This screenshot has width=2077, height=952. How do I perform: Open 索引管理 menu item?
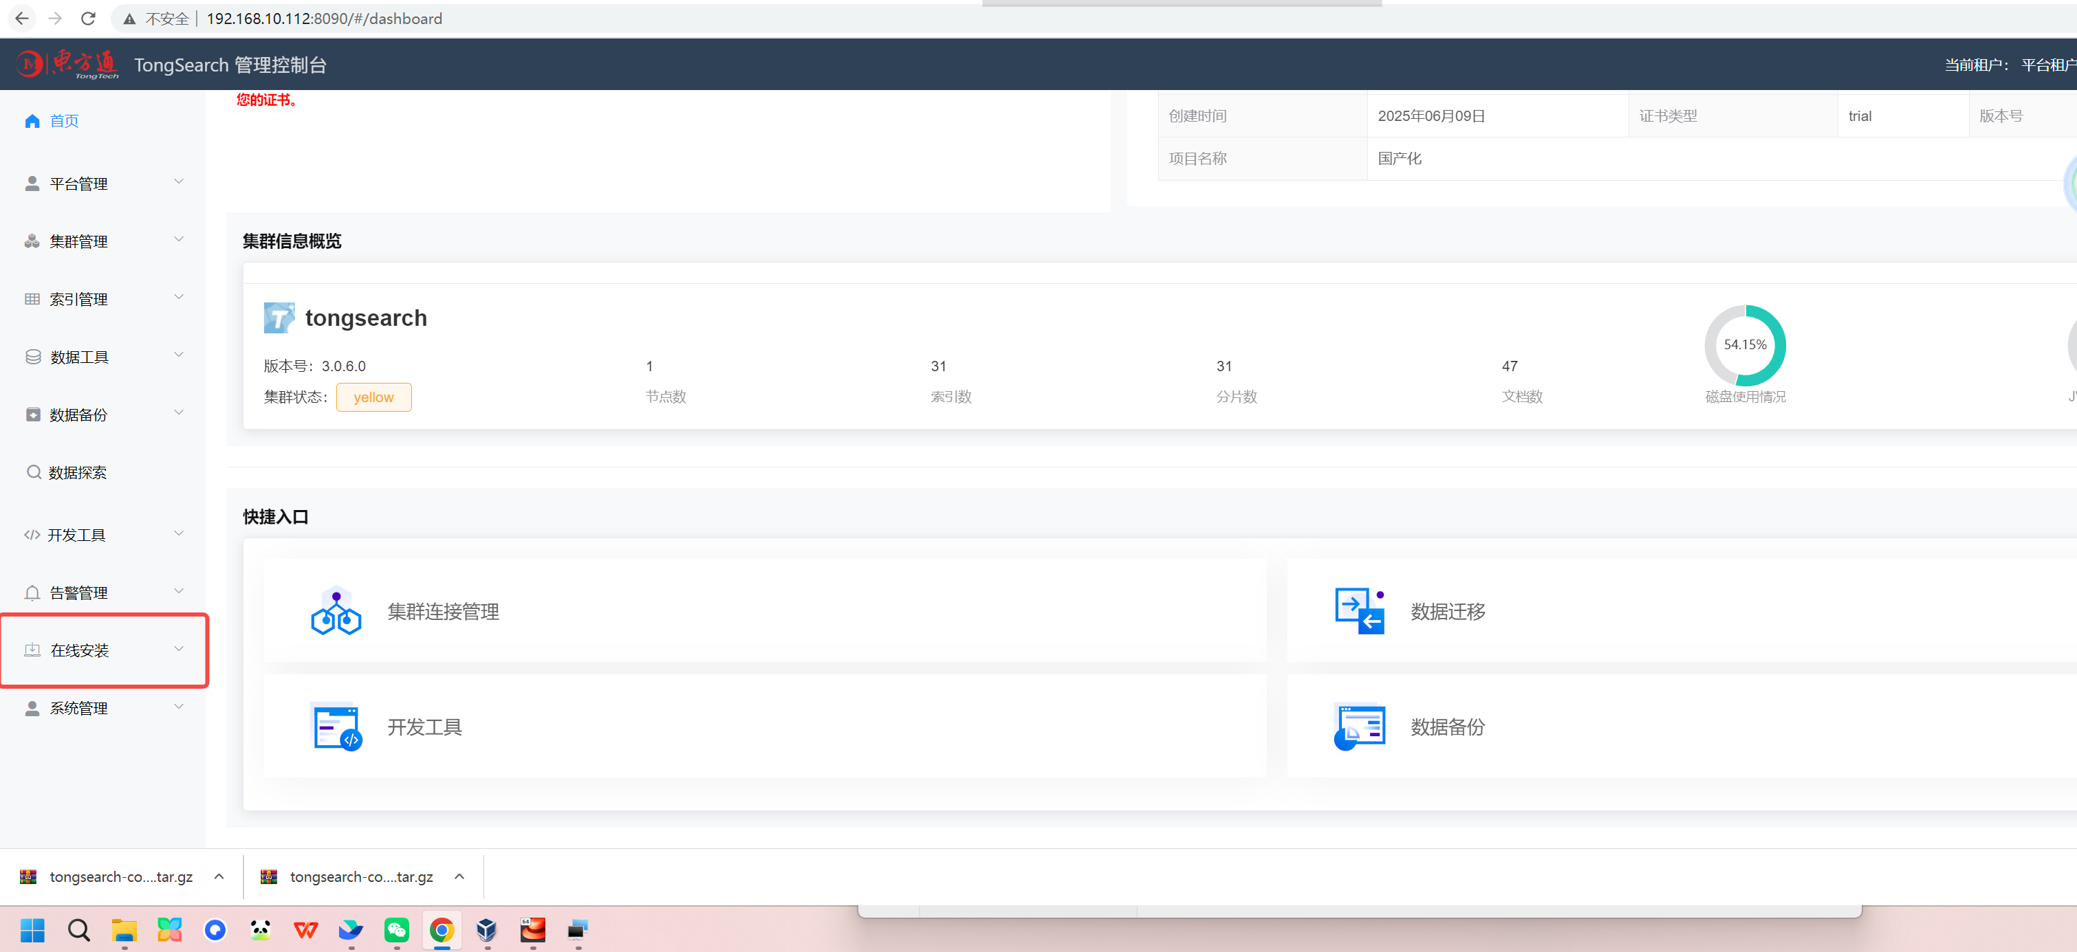tap(102, 299)
